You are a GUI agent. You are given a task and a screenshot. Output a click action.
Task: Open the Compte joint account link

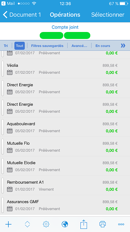65,27
